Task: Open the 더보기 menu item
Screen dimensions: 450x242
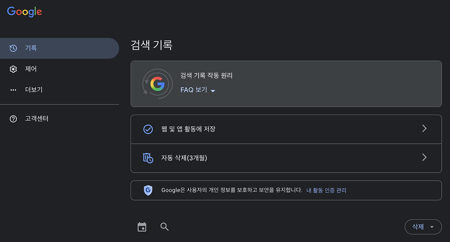Action: [x=34, y=90]
